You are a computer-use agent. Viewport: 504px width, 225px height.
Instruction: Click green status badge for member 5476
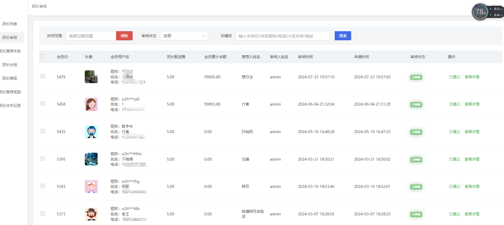coord(416,77)
